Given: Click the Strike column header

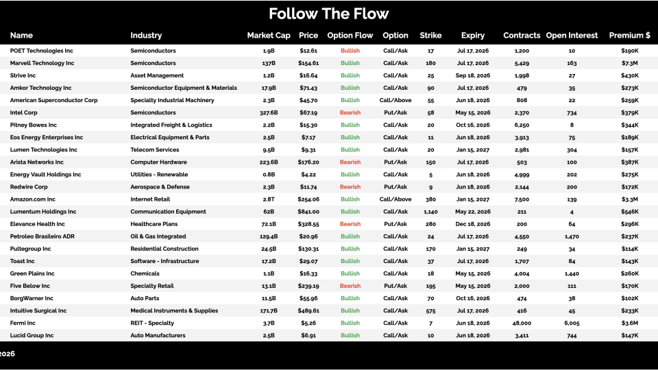Looking at the screenshot, I should (x=430, y=36).
